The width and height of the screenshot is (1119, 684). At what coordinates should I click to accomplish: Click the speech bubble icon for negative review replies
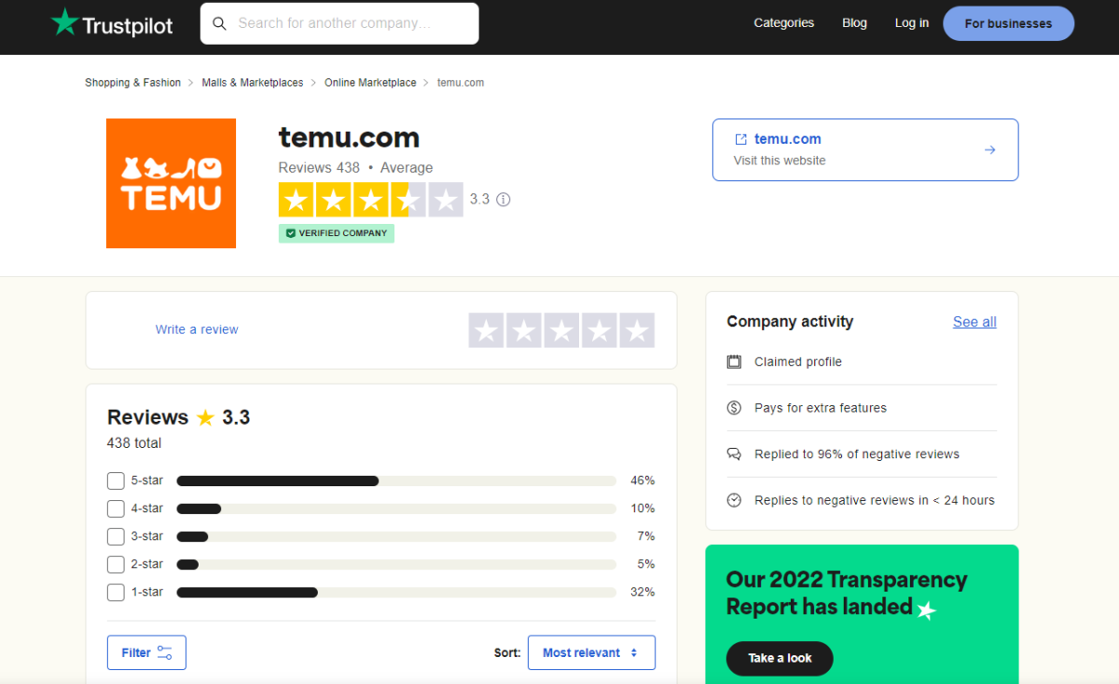coord(735,454)
